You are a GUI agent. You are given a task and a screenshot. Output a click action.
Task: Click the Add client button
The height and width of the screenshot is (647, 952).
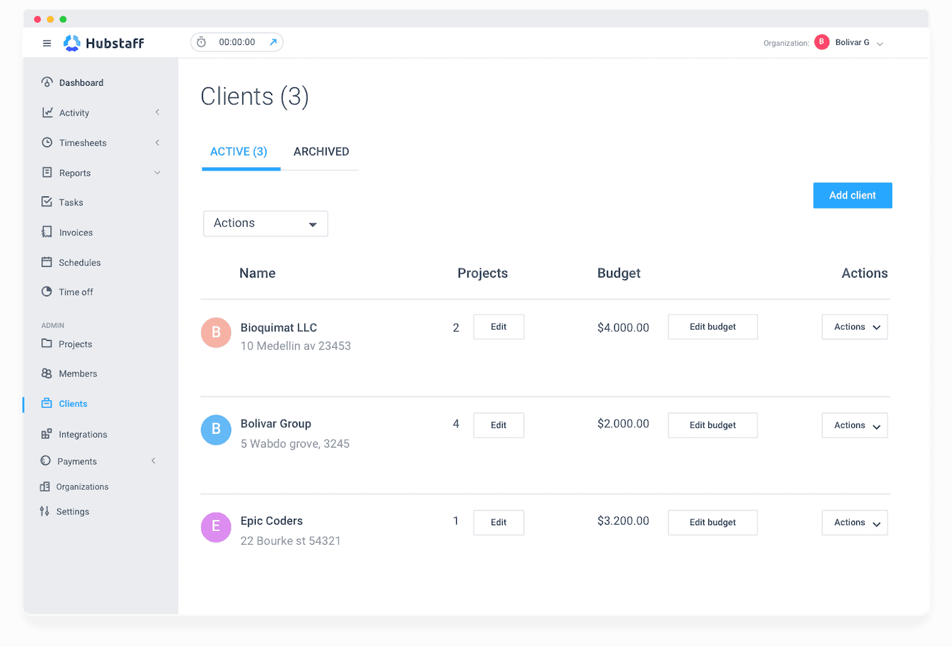coord(852,195)
